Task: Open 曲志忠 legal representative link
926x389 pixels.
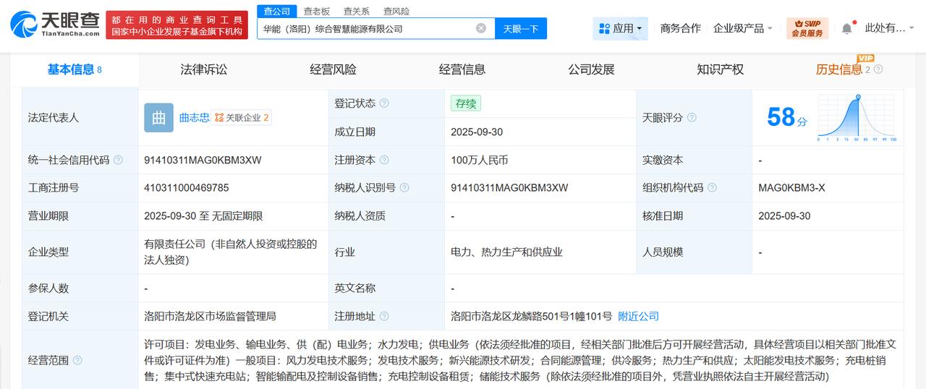Action: pyautogui.click(x=194, y=117)
